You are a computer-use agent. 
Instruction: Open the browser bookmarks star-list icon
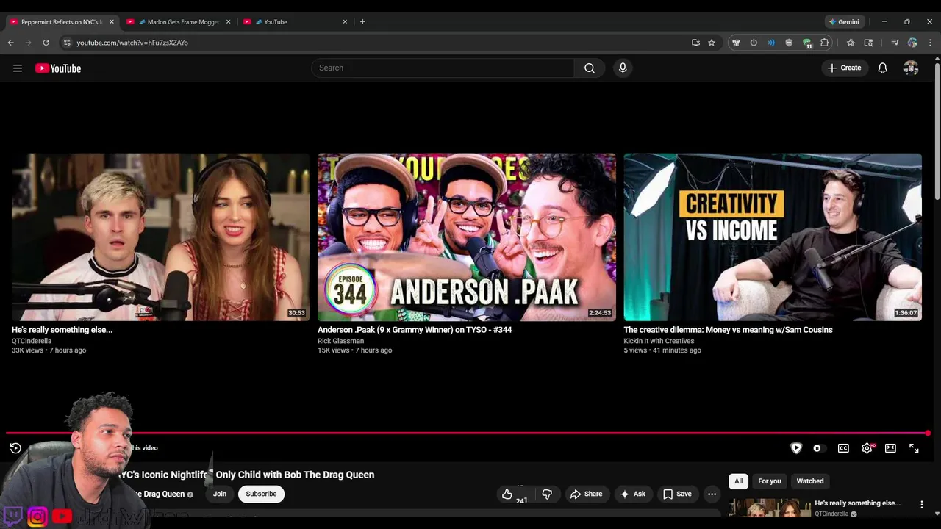click(851, 43)
